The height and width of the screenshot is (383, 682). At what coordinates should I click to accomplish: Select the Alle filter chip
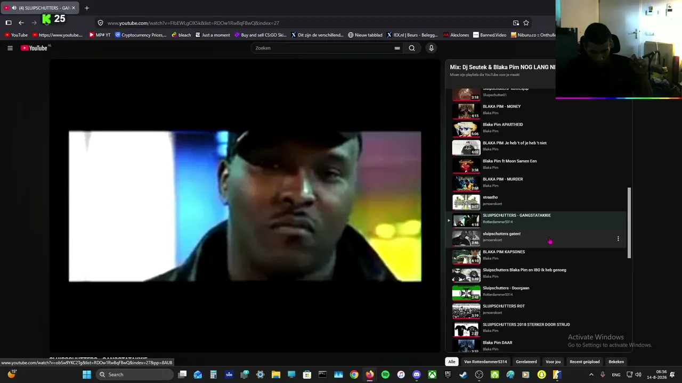[x=452, y=362]
